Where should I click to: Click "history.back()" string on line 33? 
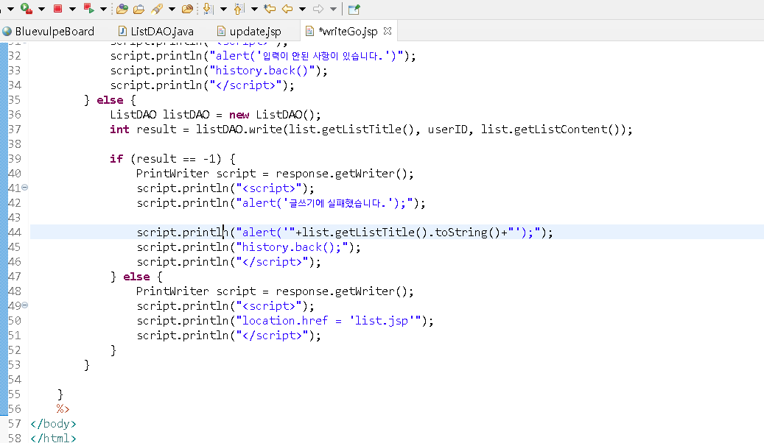pyautogui.click(x=262, y=71)
